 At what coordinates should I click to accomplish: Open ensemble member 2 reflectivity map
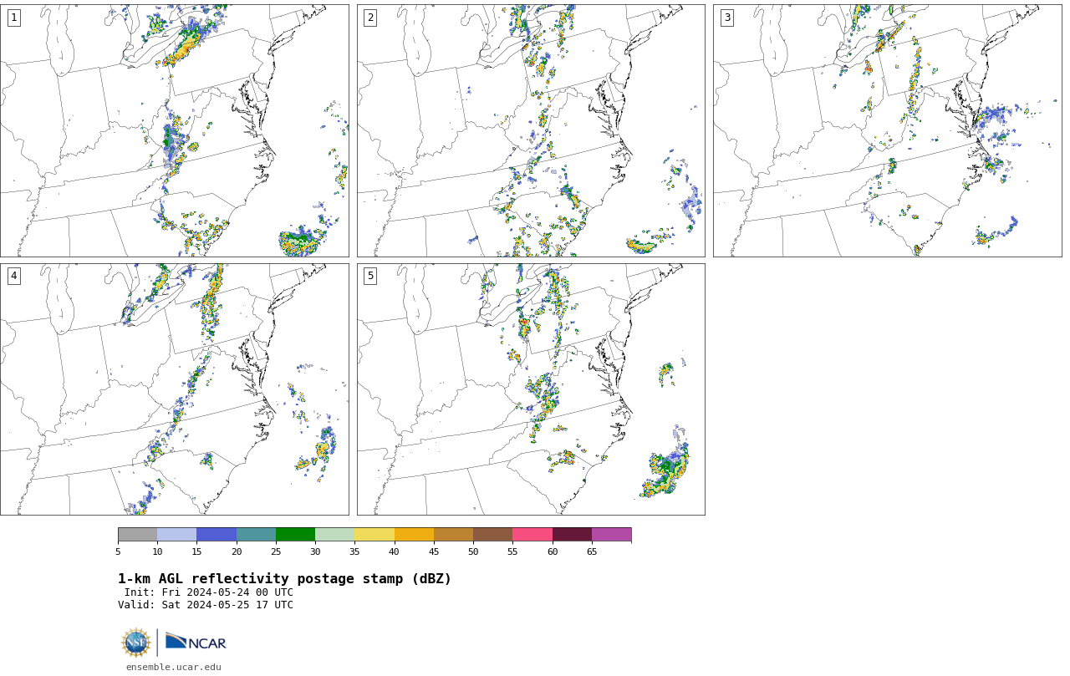tap(531, 130)
